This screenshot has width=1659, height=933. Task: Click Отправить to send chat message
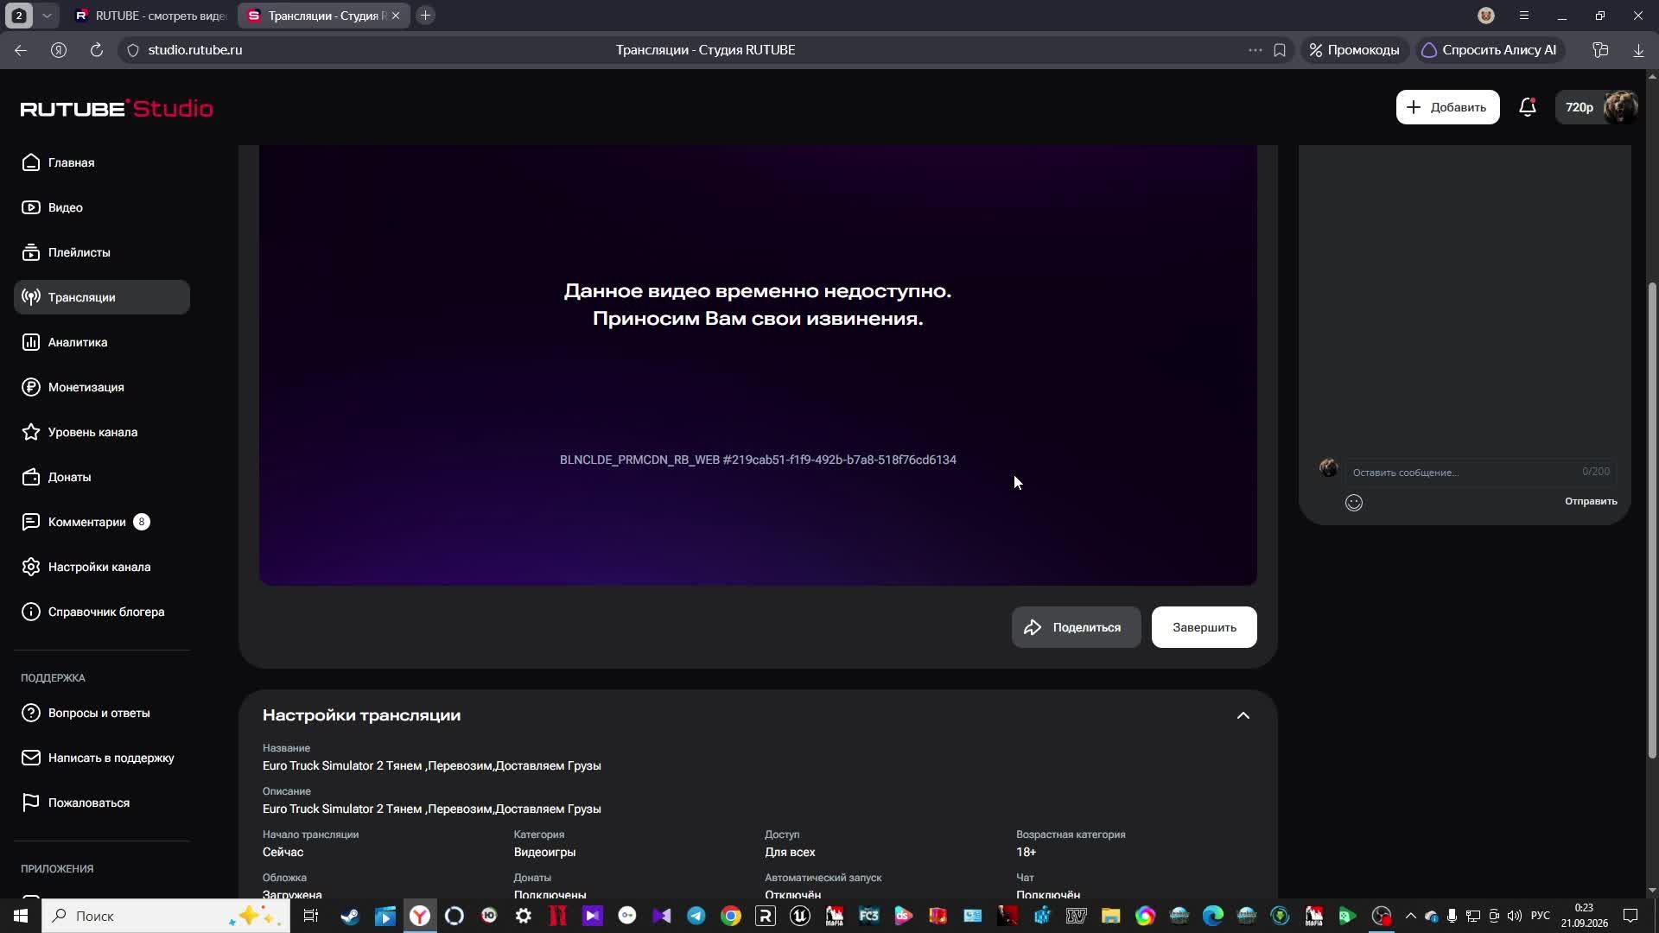point(1591,501)
